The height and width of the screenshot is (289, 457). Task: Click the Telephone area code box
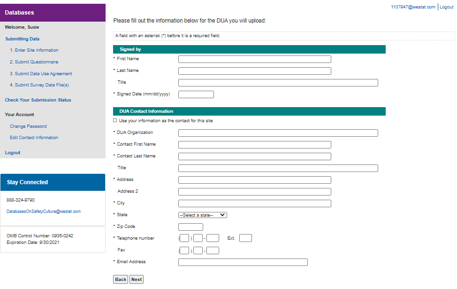[x=184, y=238]
